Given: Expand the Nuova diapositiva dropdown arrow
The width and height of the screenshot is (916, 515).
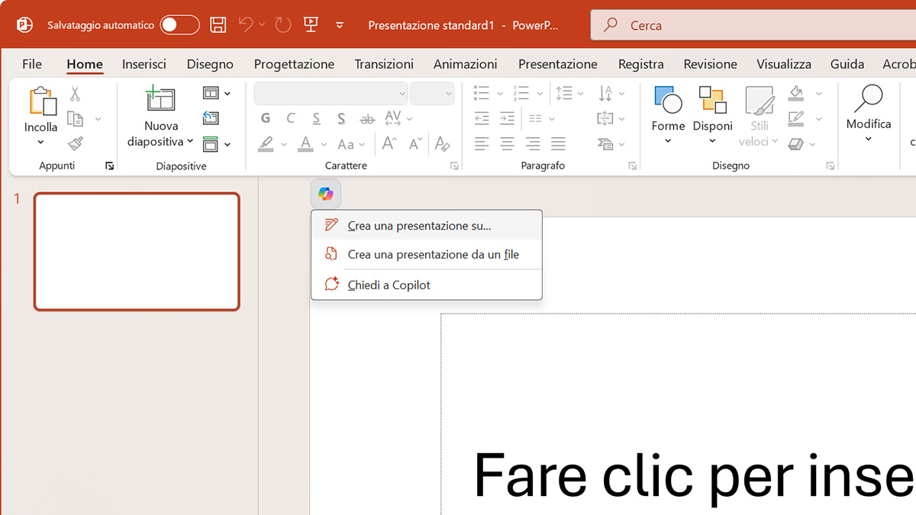Looking at the screenshot, I should 189,142.
